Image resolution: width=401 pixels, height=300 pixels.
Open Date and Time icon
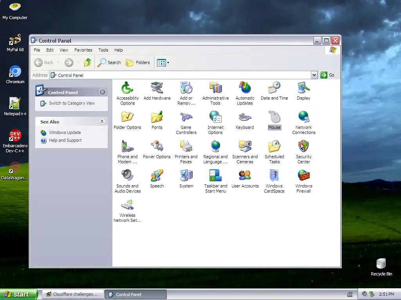coord(275,88)
